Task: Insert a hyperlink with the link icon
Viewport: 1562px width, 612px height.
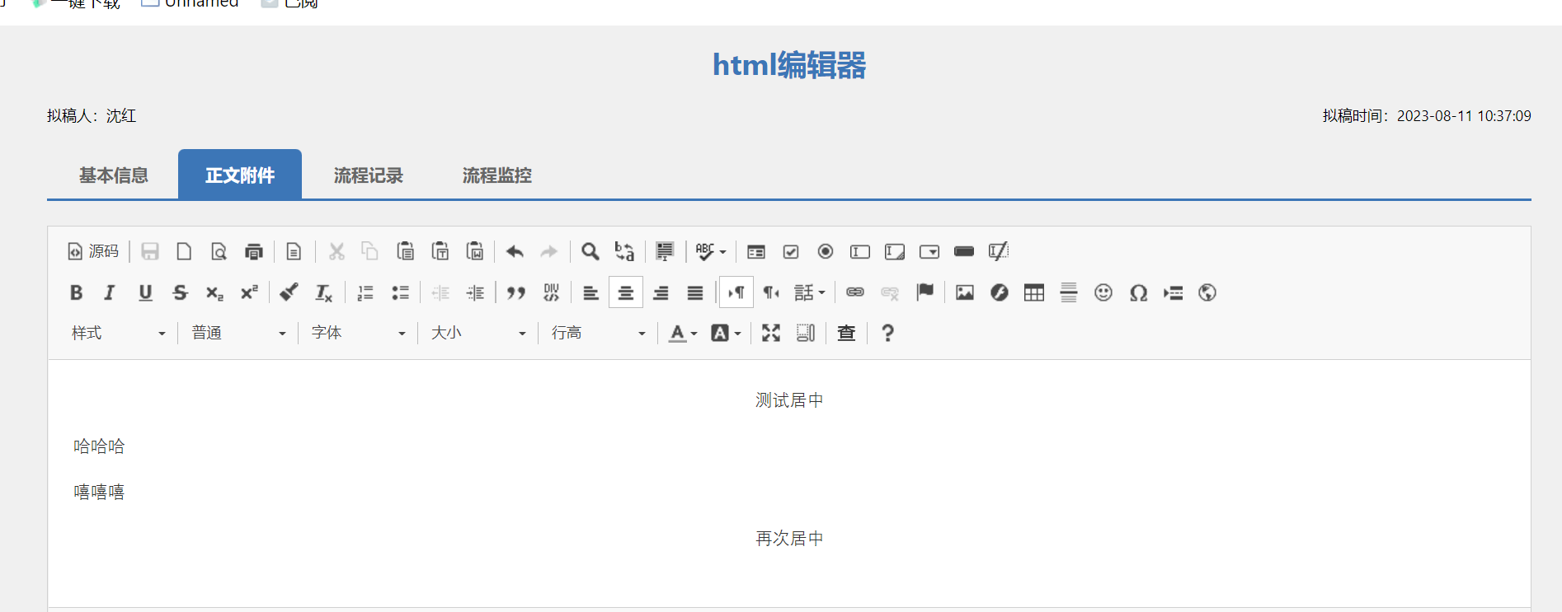Action: click(x=855, y=292)
